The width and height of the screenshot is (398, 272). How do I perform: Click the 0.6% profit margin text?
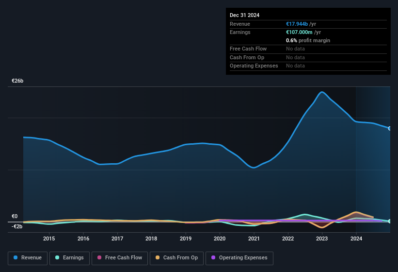(308, 40)
